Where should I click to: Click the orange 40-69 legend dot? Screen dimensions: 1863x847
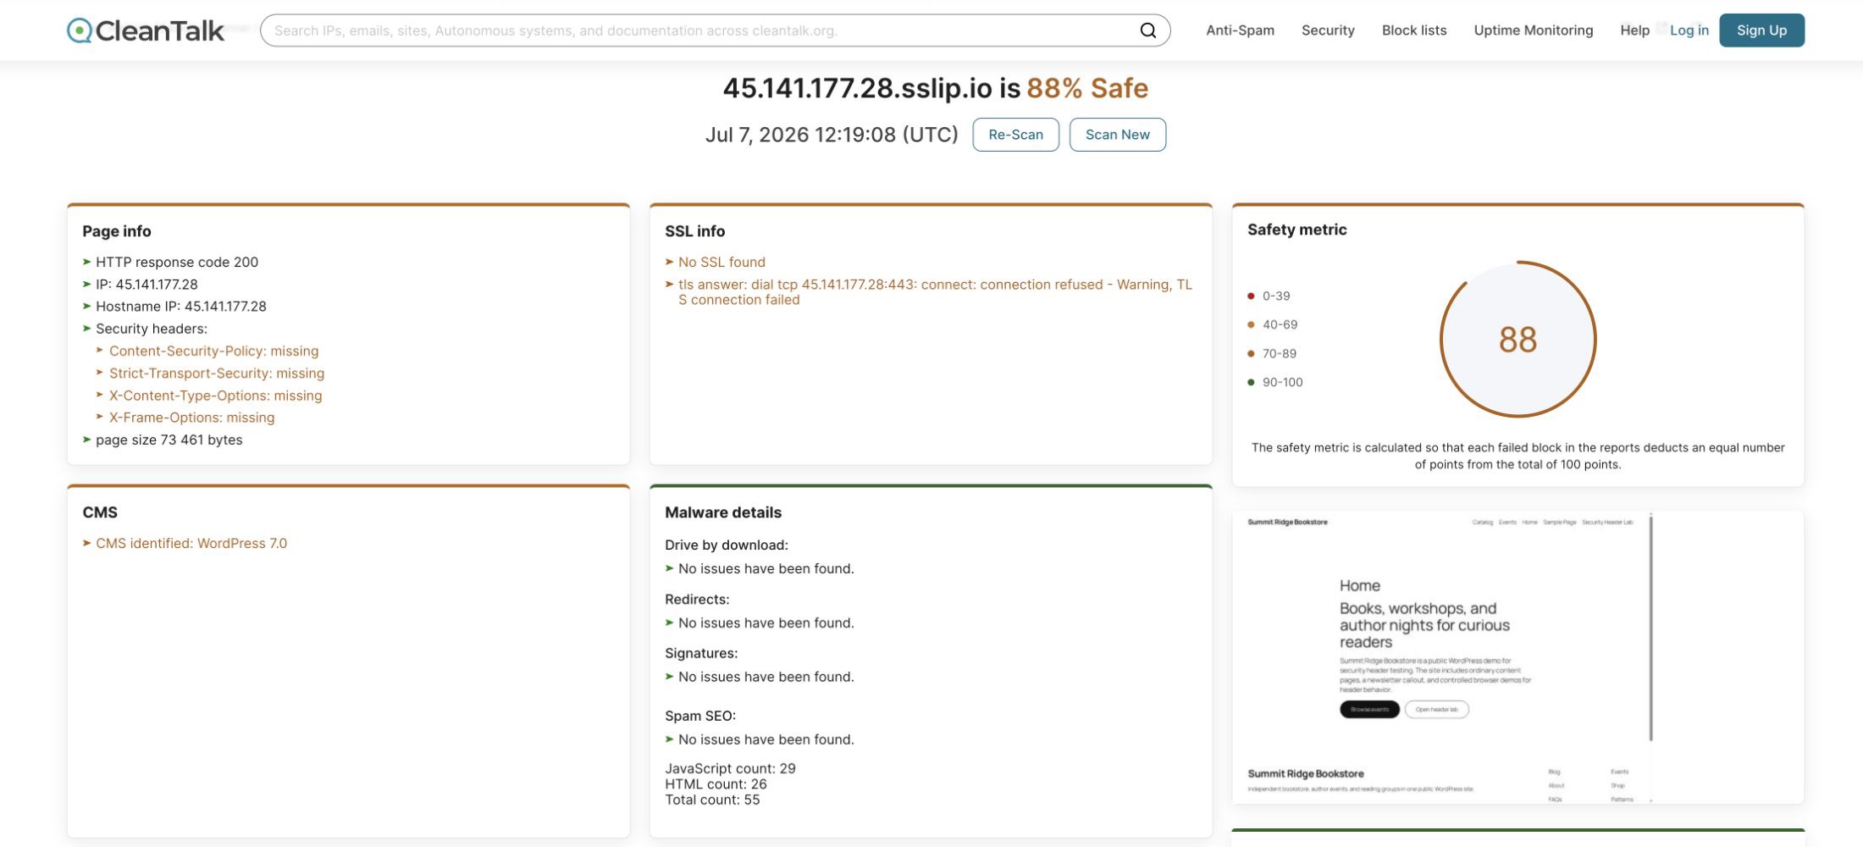tap(1251, 324)
